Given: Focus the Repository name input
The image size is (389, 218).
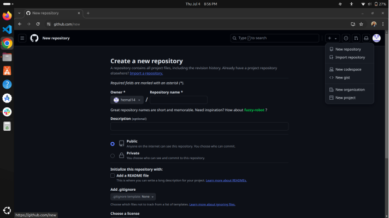Looking at the screenshot, I should click(x=178, y=100).
